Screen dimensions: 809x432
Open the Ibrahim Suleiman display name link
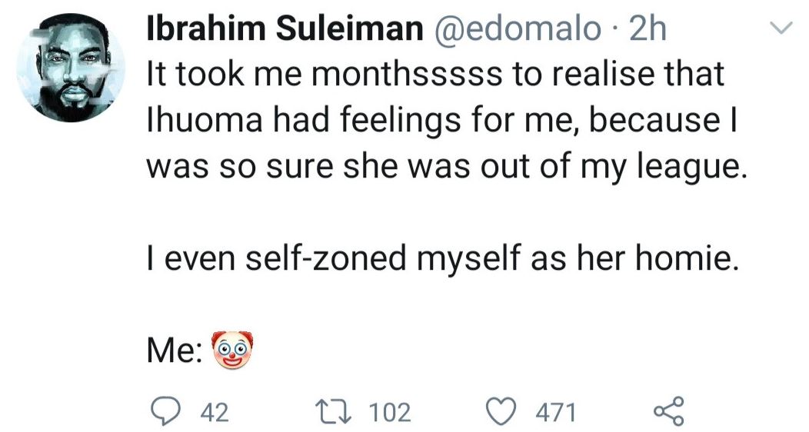(284, 29)
